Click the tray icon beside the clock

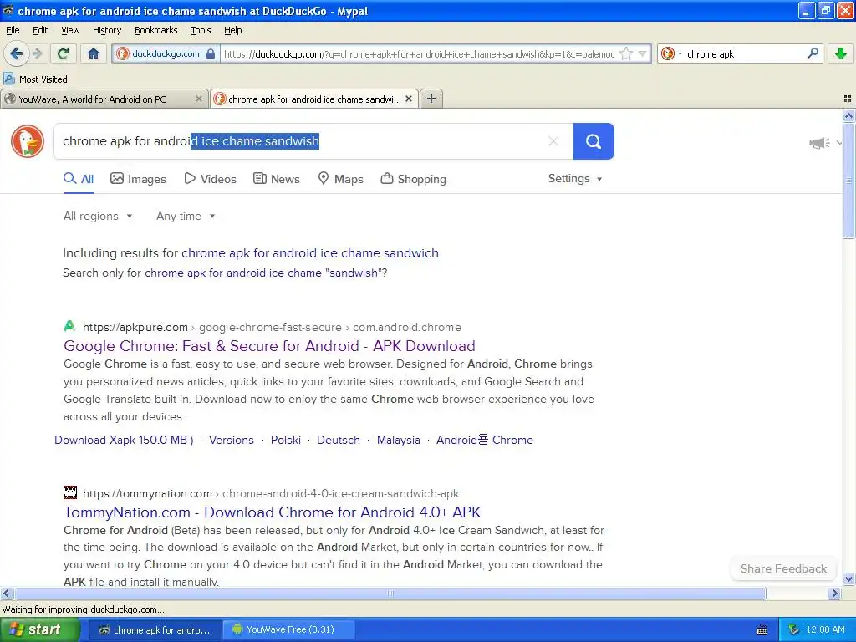pos(794,630)
